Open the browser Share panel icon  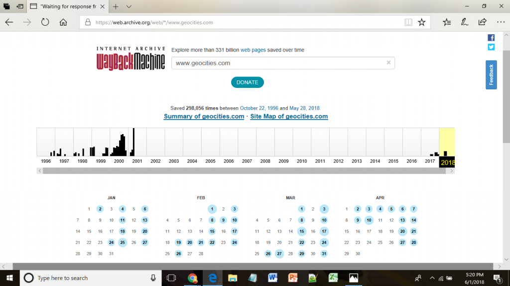pyautogui.click(x=482, y=22)
